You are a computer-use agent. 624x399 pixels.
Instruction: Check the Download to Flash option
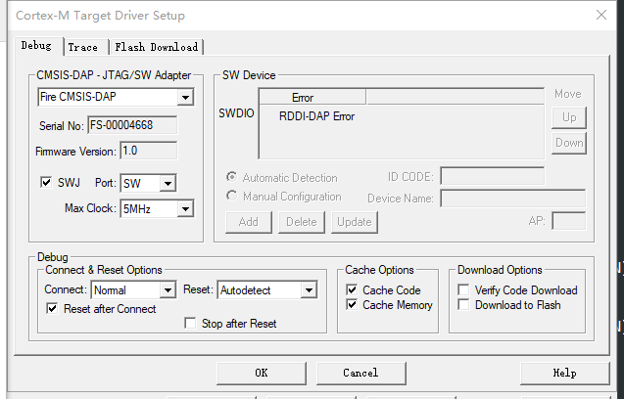click(x=464, y=305)
